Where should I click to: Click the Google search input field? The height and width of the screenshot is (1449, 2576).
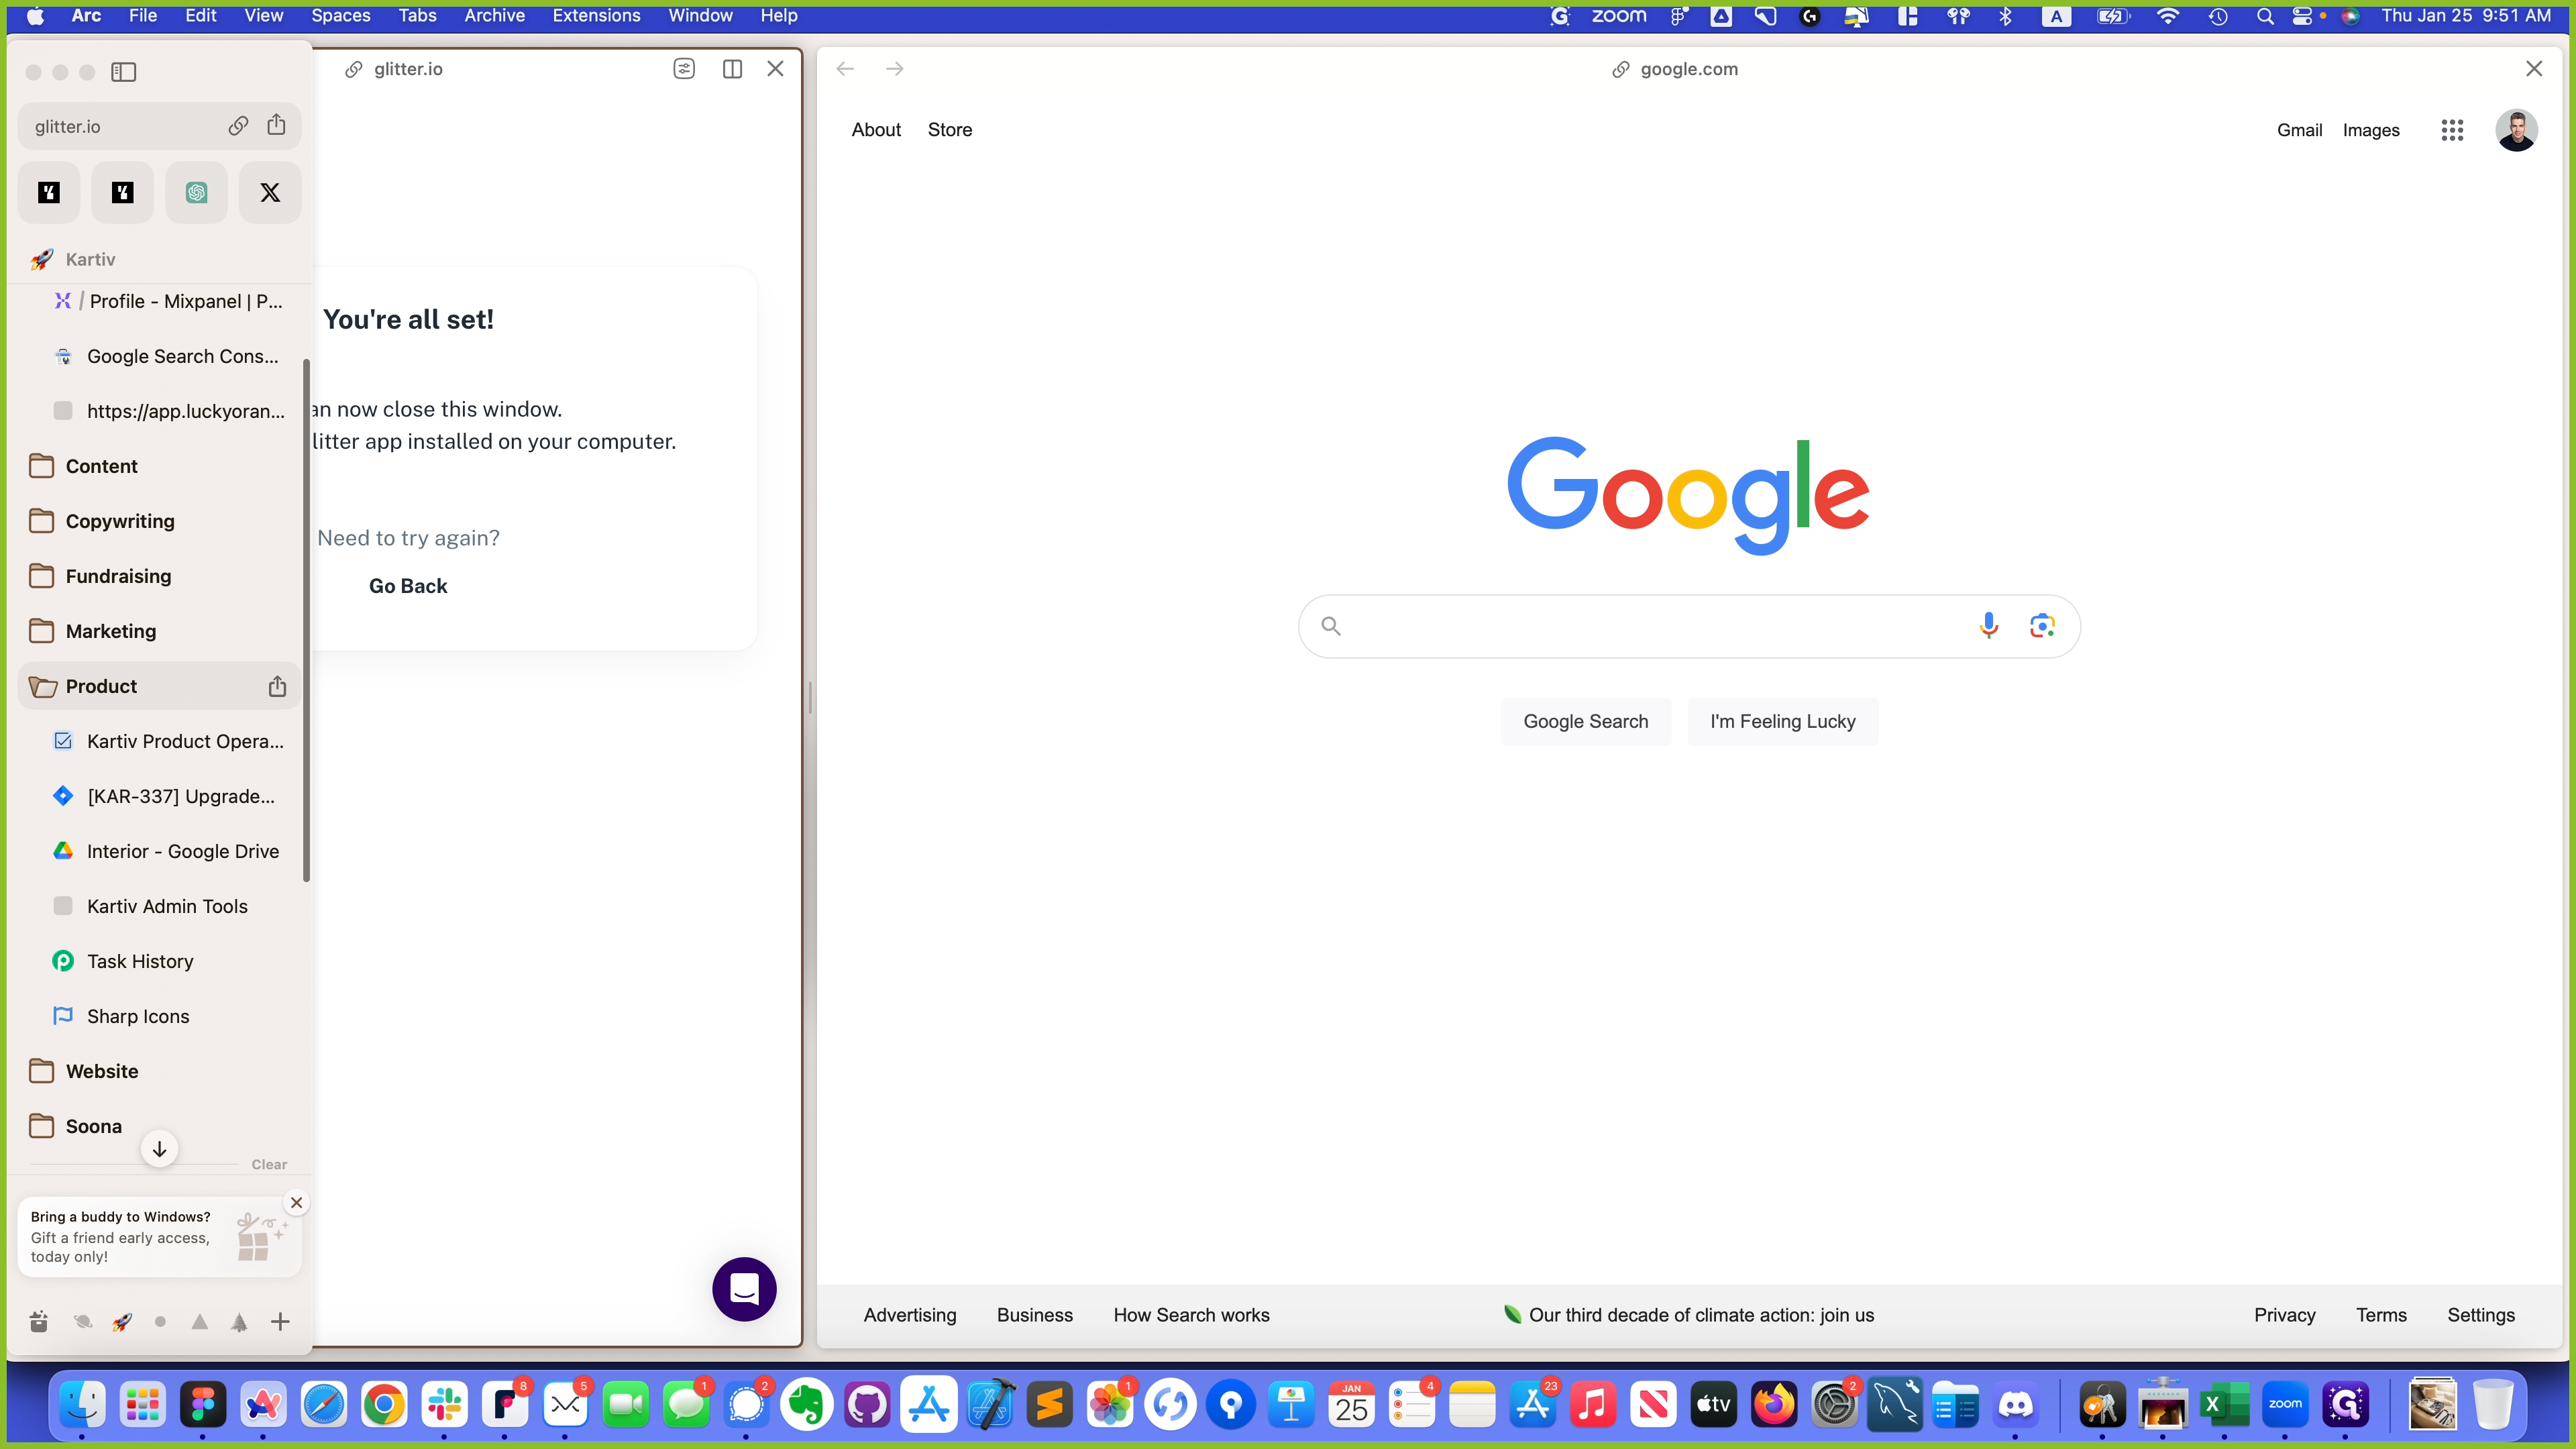click(x=1650, y=626)
